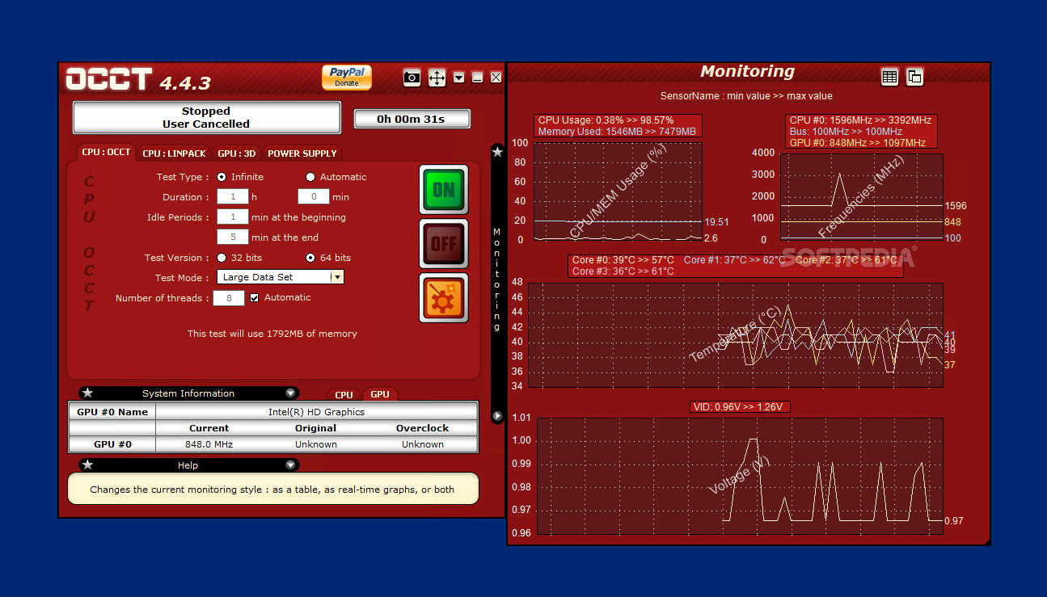
Task: Click the Original column header
Action: coord(315,428)
